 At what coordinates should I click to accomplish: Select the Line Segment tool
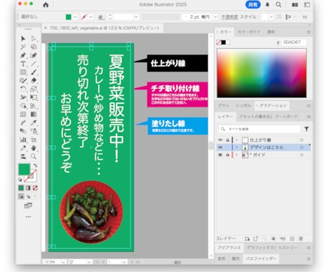[34, 64]
